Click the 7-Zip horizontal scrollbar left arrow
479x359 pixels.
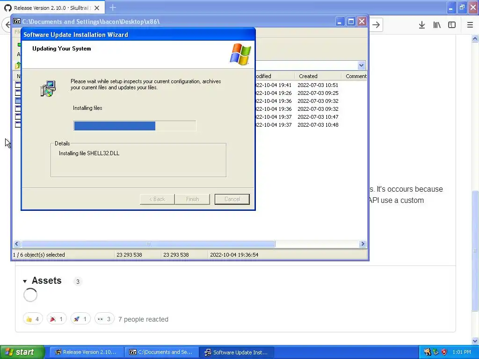17,244
